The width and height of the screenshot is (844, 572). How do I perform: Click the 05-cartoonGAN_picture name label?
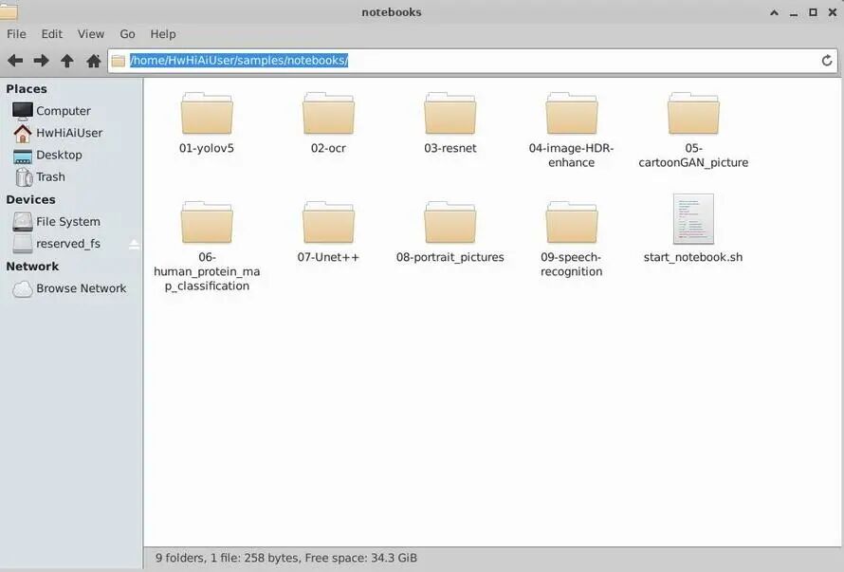[x=693, y=156]
